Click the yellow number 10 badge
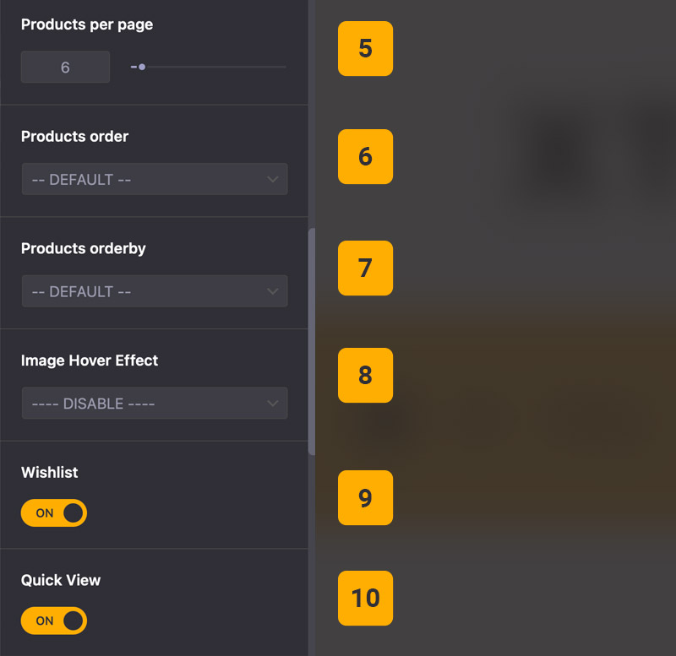The width and height of the screenshot is (676, 656). pyautogui.click(x=365, y=598)
